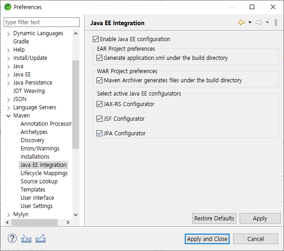Open Maven Templates preferences page
The width and height of the screenshot is (284, 251).
[33, 190]
